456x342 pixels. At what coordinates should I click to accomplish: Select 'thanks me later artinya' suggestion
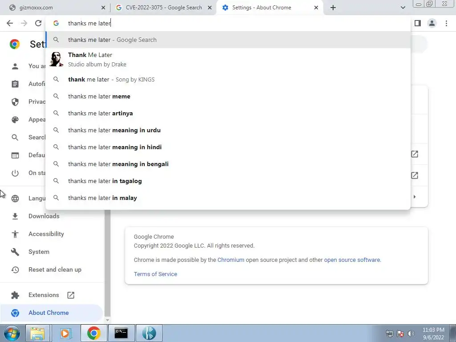(x=228, y=113)
